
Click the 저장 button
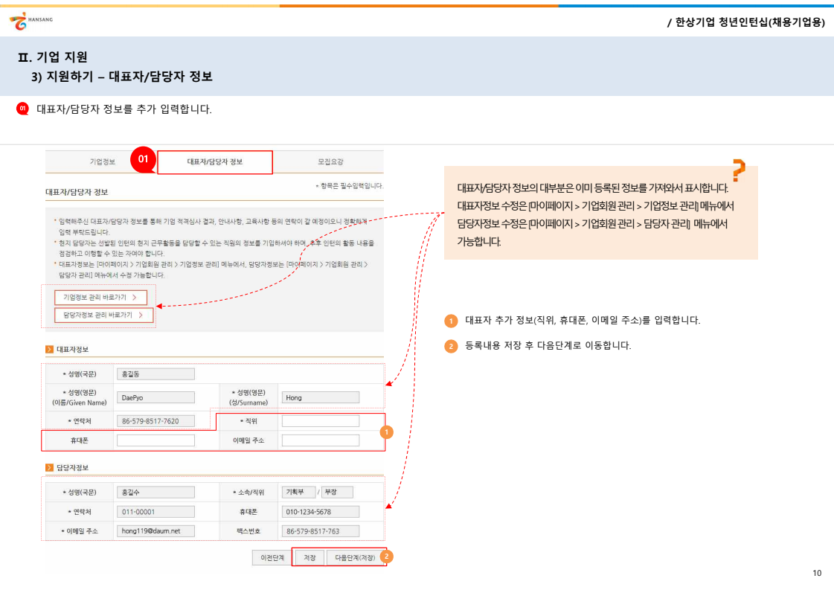click(309, 557)
